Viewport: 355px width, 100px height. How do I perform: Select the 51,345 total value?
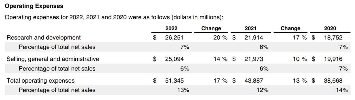[174, 81]
